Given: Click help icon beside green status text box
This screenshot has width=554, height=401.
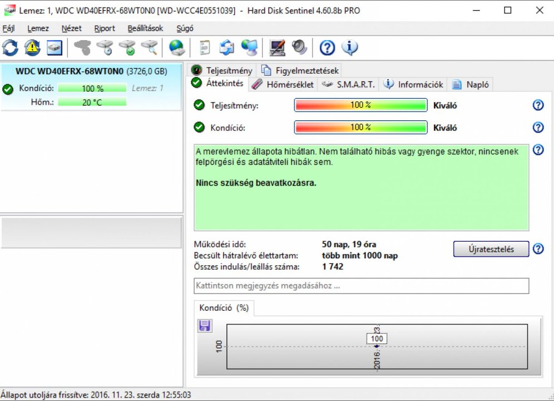Looking at the screenshot, I should pyautogui.click(x=538, y=150).
